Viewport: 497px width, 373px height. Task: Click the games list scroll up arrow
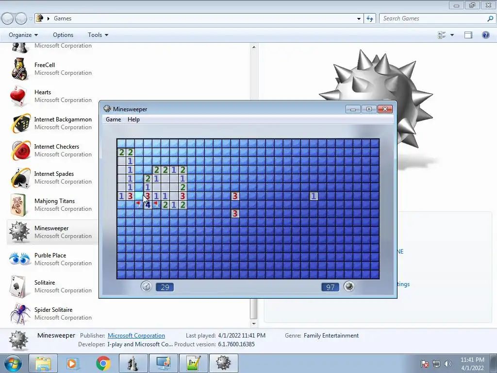tap(253, 47)
